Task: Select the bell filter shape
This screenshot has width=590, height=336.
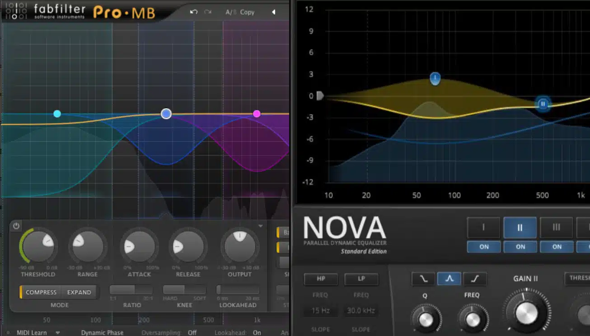Action: (449, 279)
